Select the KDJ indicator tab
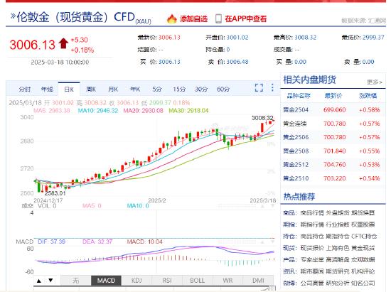Image resolution: width=391 pixels, height=292 pixels. (136, 281)
